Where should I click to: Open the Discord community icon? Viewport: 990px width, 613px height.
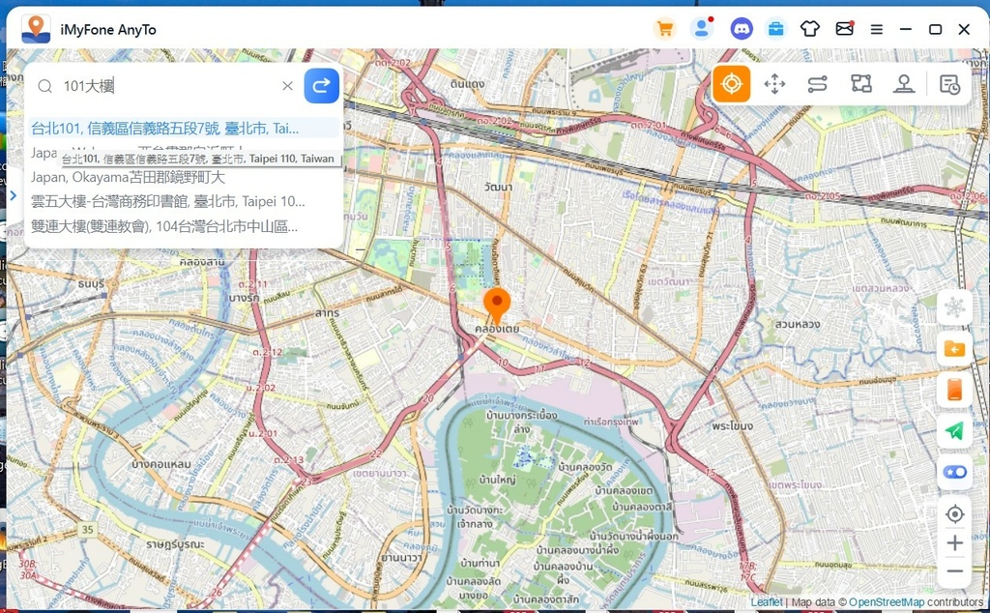click(742, 29)
